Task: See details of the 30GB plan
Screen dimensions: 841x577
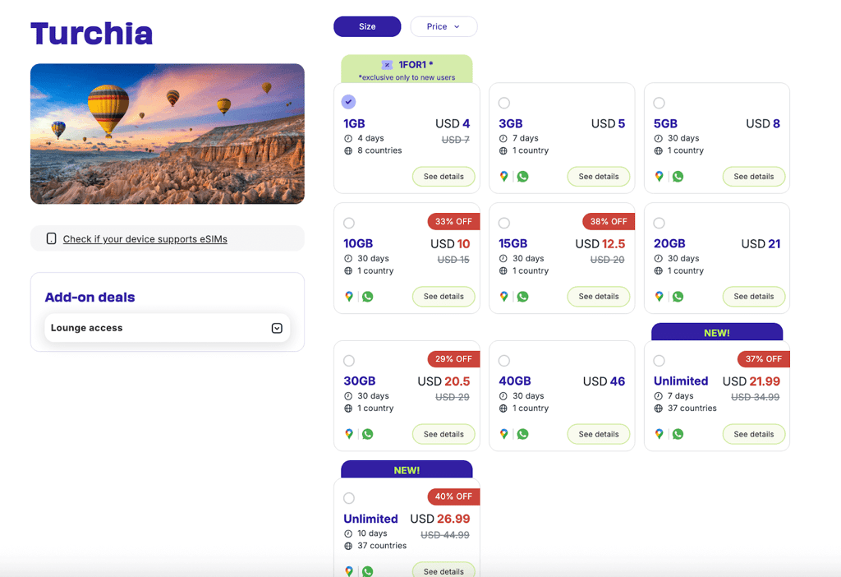Action: click(x=443, y=434)
